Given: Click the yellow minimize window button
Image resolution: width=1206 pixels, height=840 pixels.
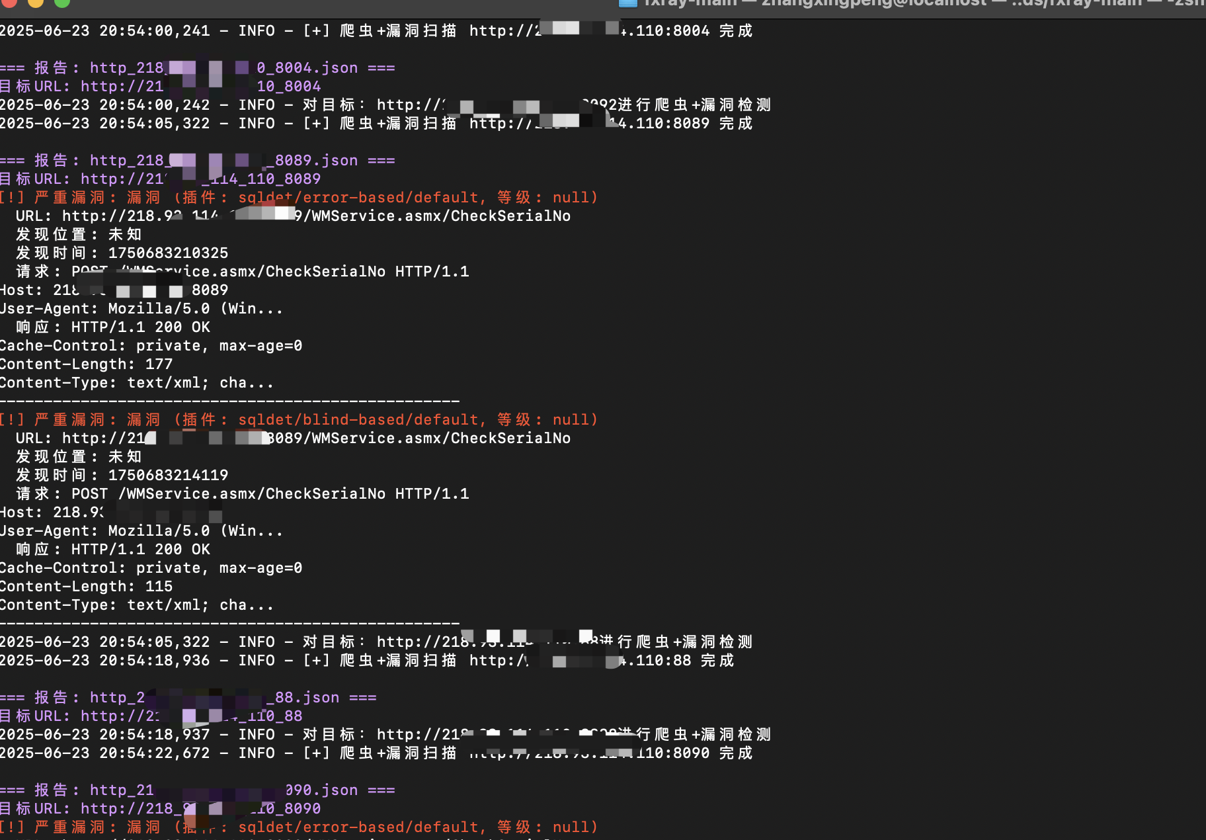Looking at the screenshot, I should click(36, 2).
